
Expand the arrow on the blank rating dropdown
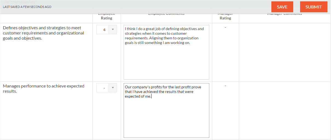[x=113, y=88]
